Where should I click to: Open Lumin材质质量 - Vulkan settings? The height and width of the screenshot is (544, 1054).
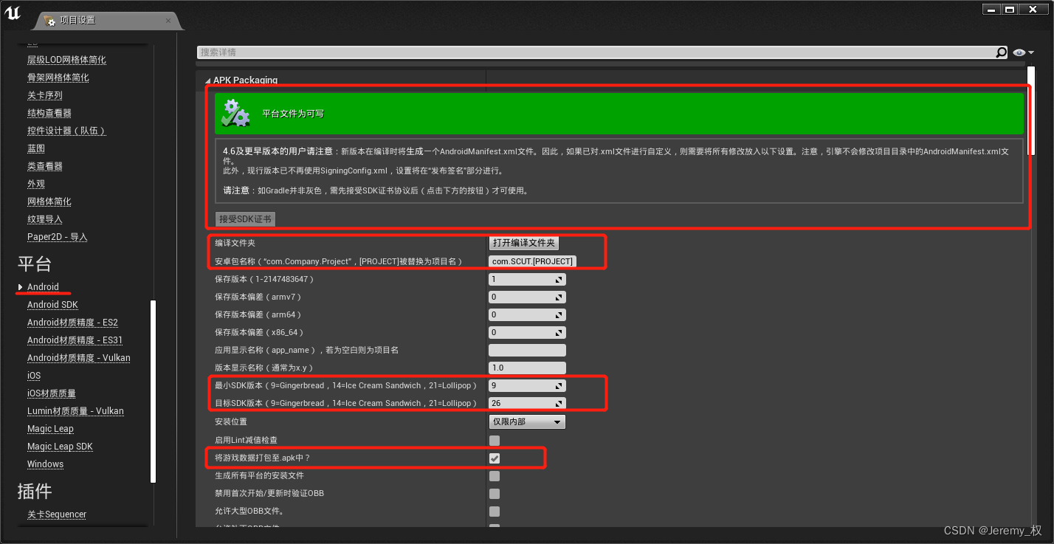[75, 411]
